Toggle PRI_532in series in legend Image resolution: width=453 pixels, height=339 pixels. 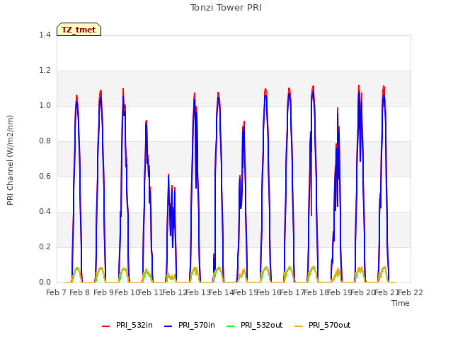[127, 325]
